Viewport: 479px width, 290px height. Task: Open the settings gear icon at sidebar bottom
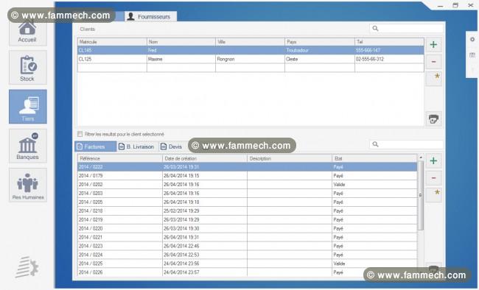point(27,267)
